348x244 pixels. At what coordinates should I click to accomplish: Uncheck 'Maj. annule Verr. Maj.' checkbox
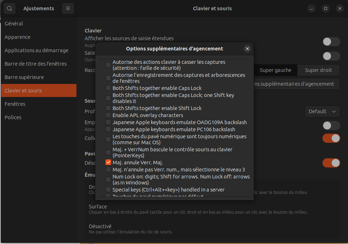[108, 163]
